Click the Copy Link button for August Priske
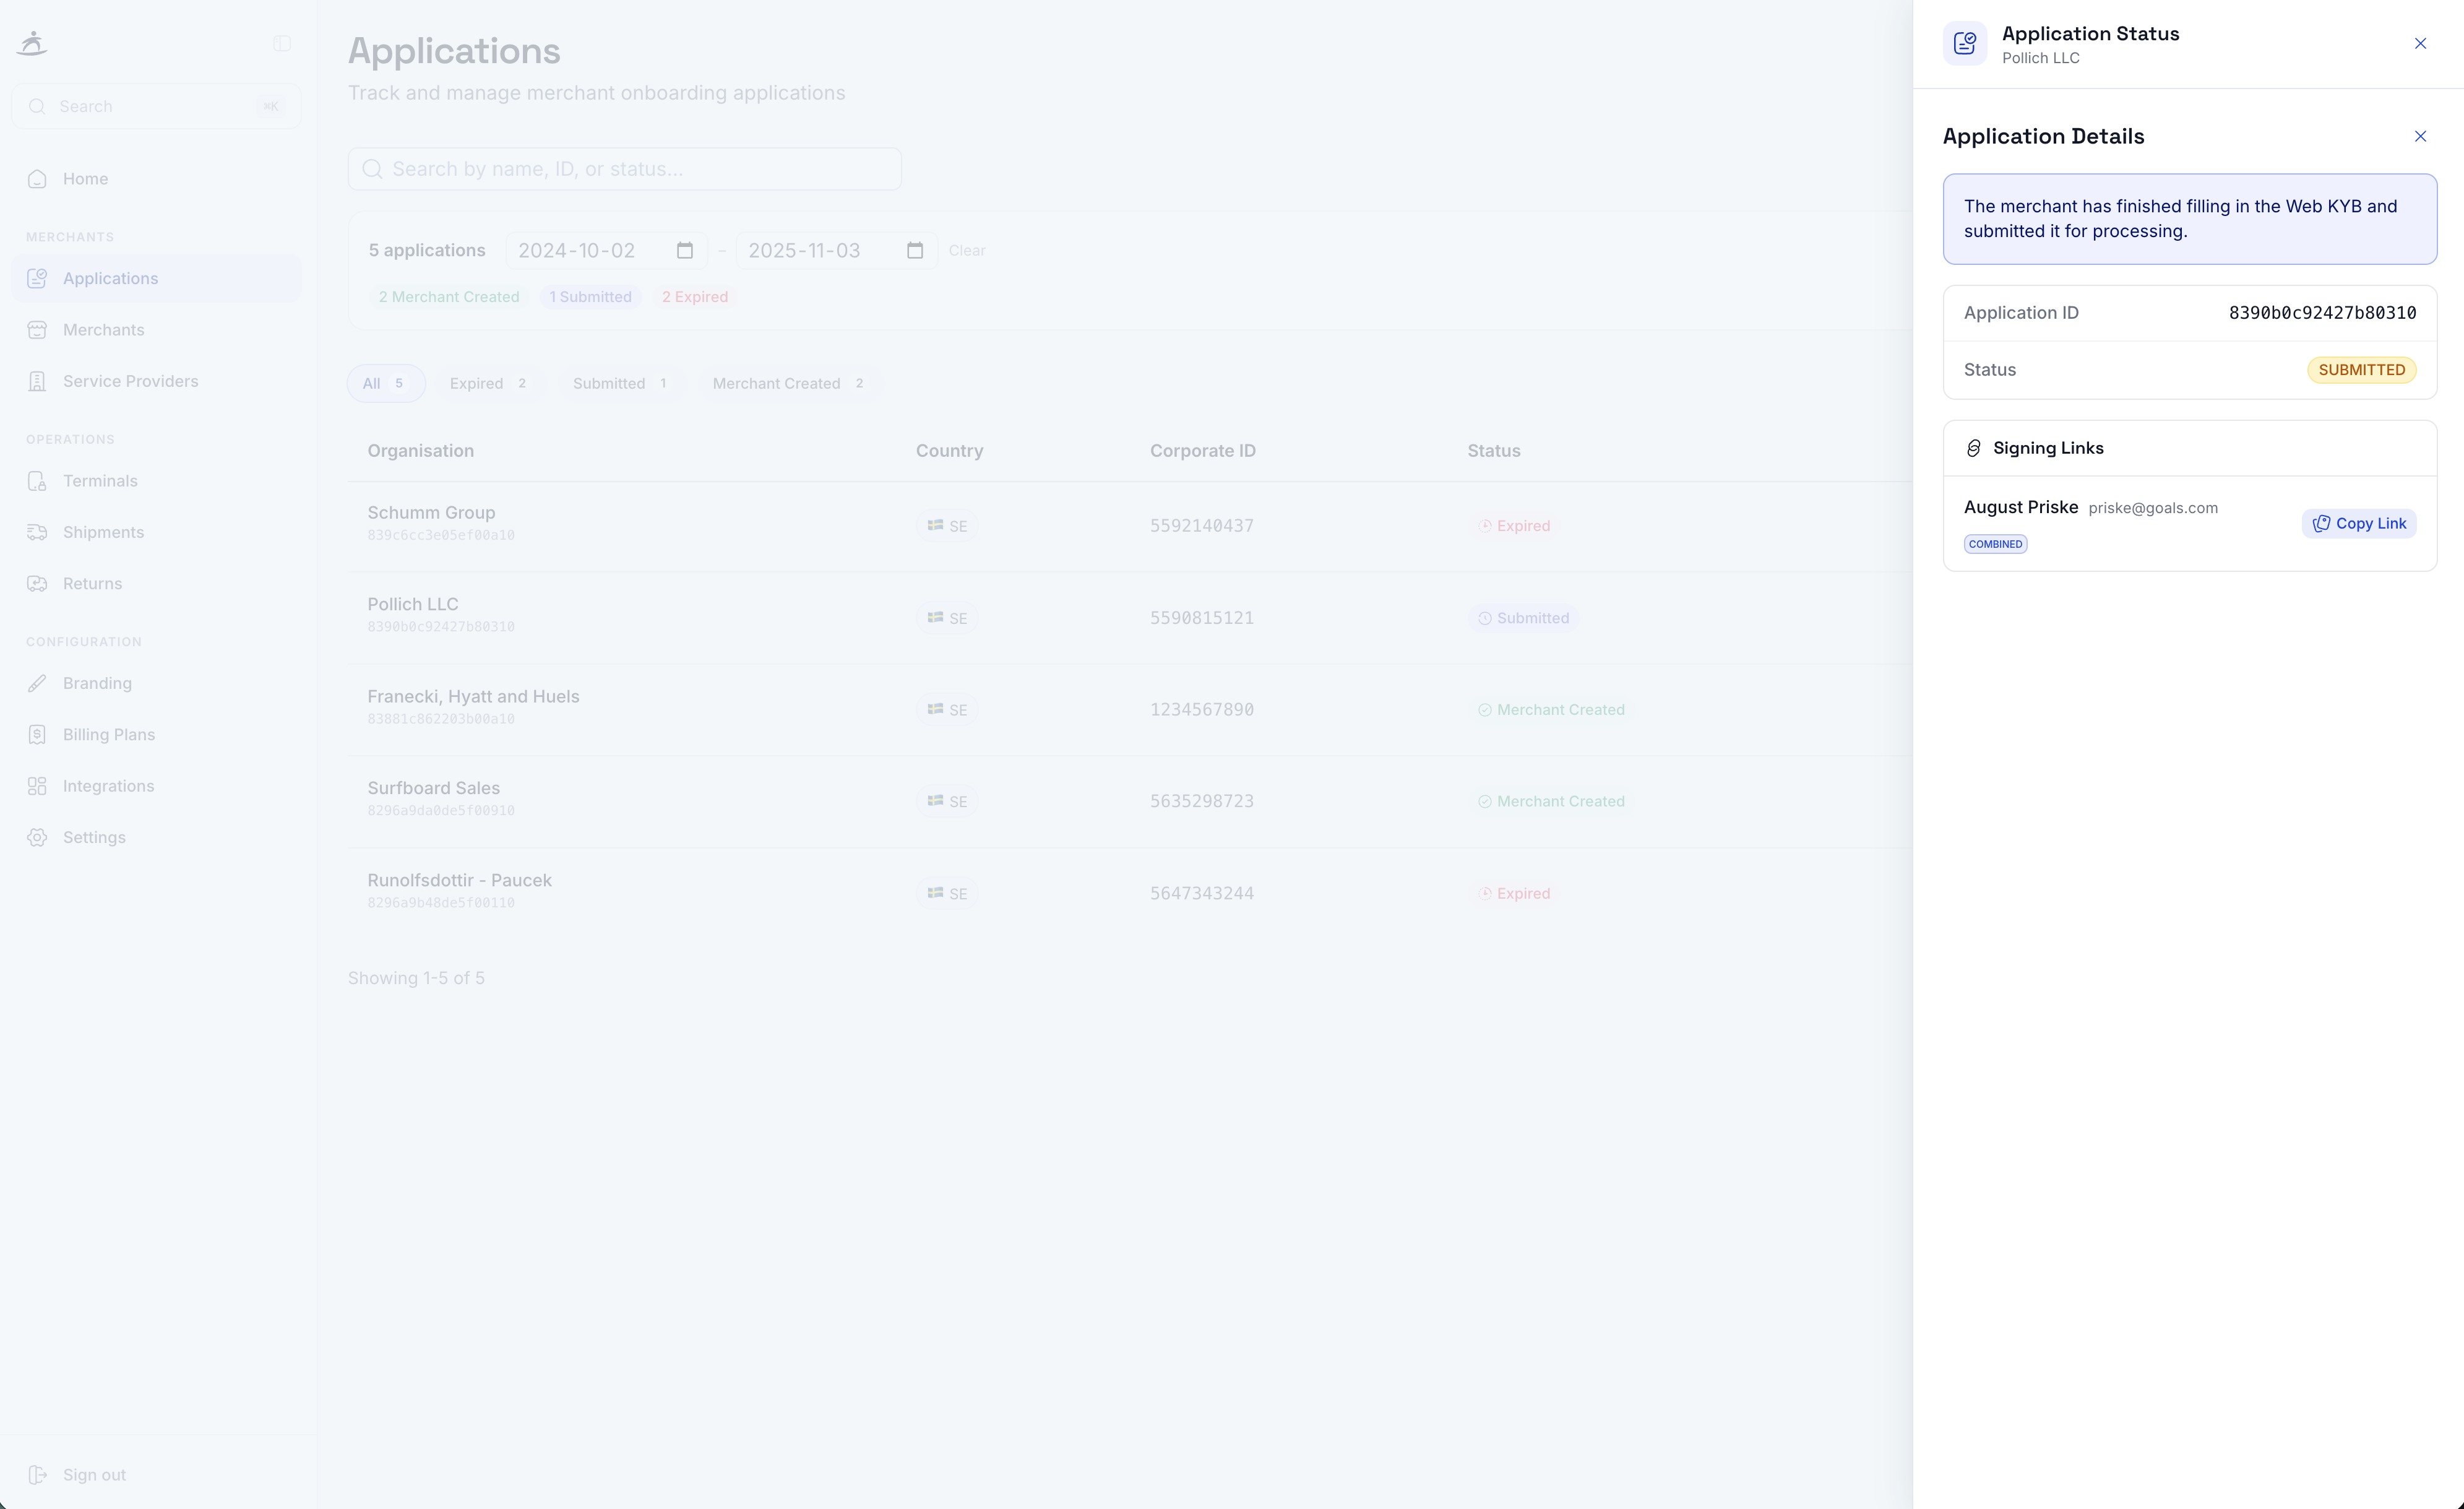Viewport: 2464px width, 1509px height. (x=2358, y=523)
